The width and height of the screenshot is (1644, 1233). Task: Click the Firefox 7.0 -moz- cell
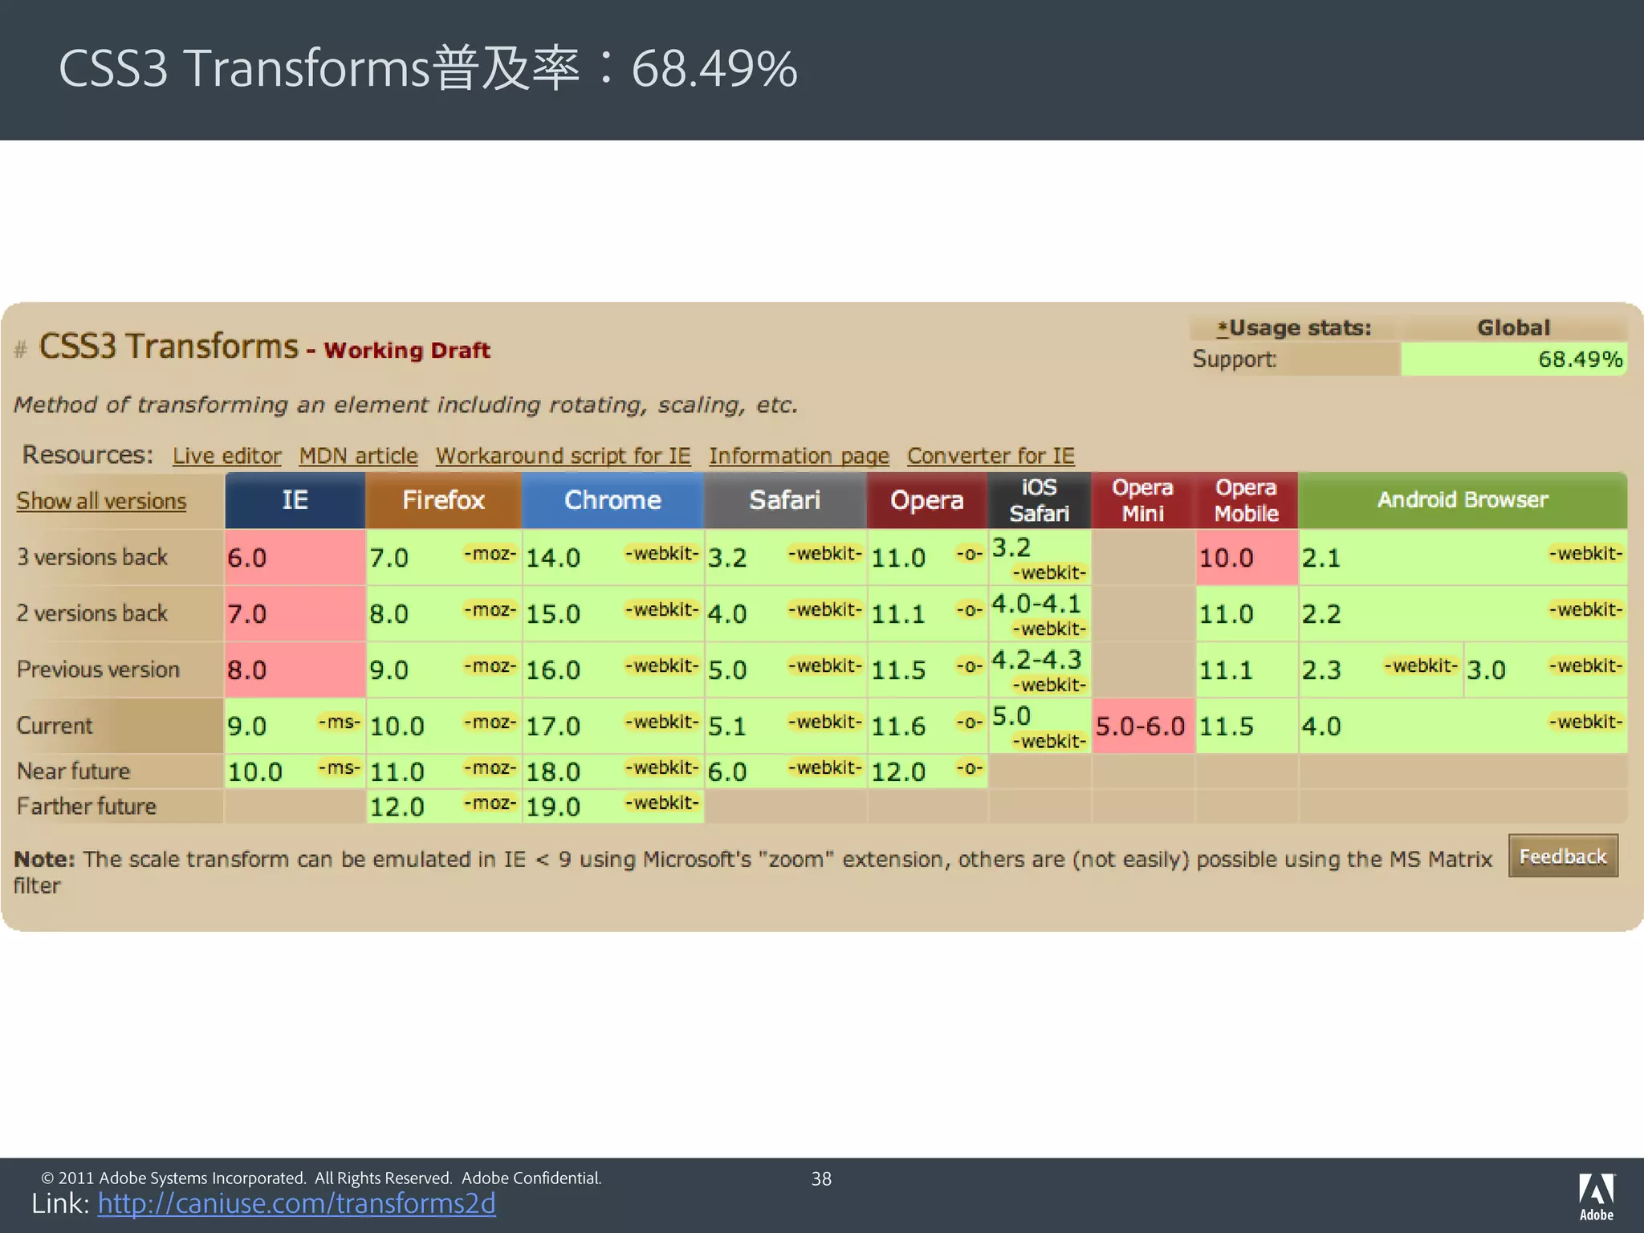point(443,557)
